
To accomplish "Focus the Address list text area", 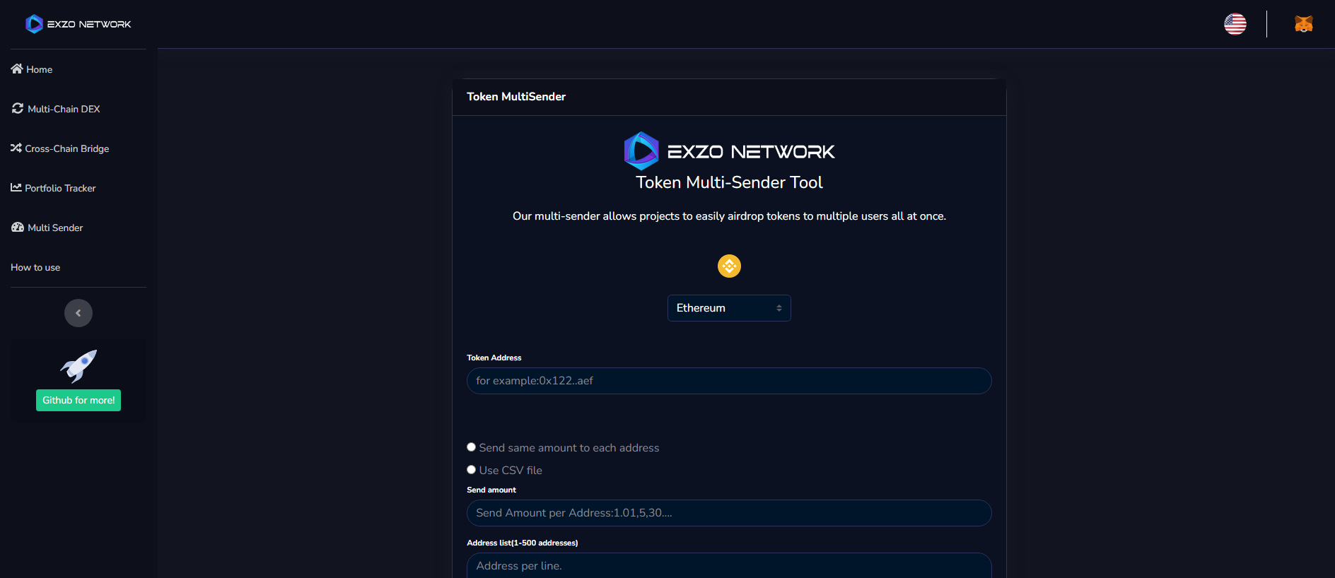I will tap(729, 566).
